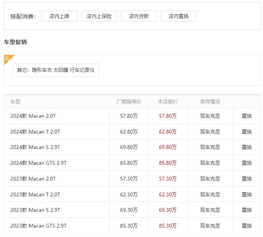Choose the 店内置换 option
The width and height of the screenshot is (263, 237).
coord(179,16)
